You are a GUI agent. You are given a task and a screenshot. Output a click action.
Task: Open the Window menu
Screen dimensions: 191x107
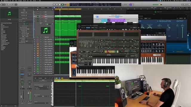pos(35,1)
